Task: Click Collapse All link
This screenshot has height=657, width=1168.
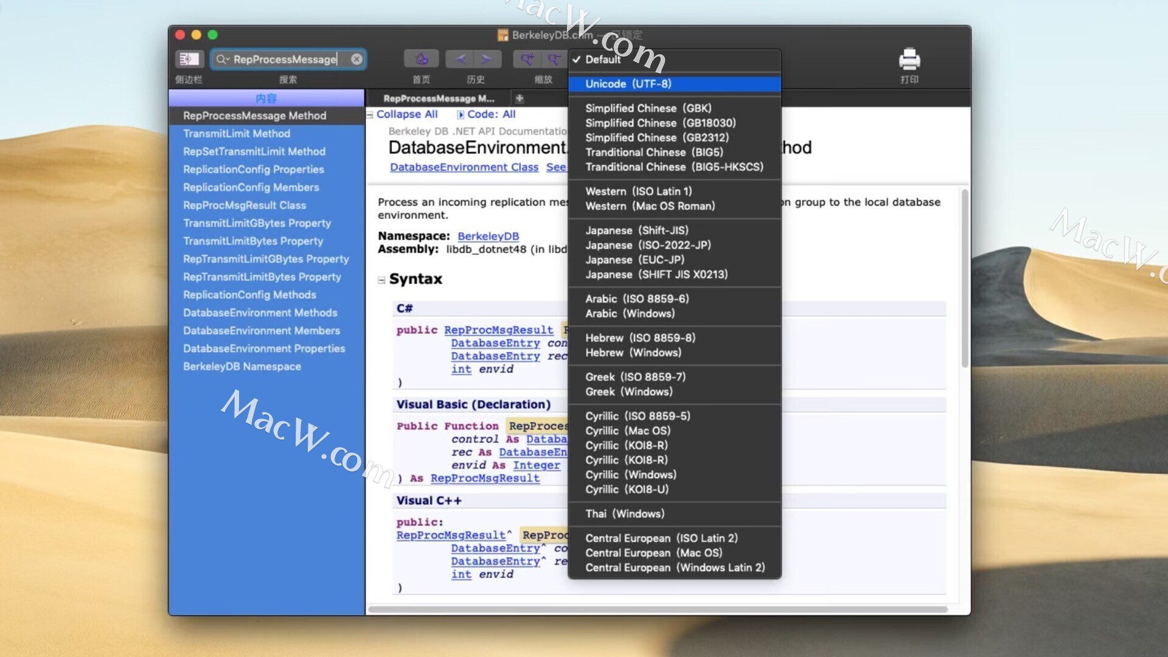Action: (406, 114)
